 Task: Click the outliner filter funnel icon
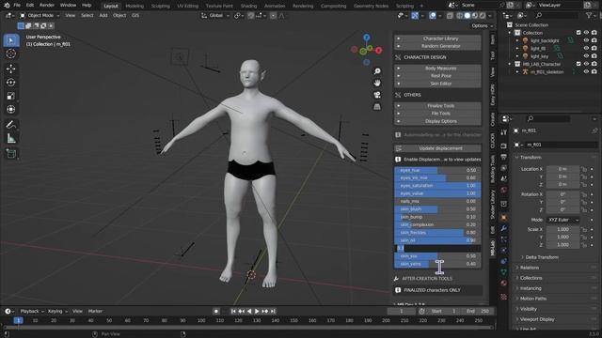[x=589, y=15]
